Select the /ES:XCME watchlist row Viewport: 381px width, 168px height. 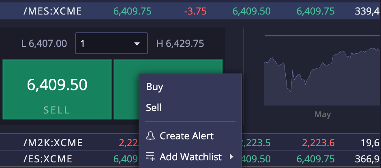click(x=190, y=159)
